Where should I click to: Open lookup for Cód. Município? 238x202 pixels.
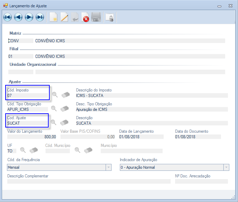pyautogui.click(x=78, y=150)
